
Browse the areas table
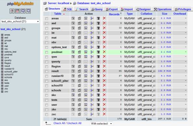point(73,18)
